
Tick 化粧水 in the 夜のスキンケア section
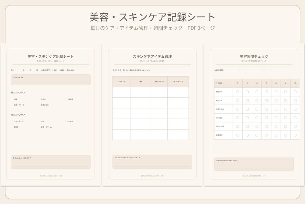tap(66, 121)
